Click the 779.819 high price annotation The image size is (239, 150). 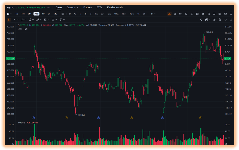pyautogui.click(x=210, y=32)
